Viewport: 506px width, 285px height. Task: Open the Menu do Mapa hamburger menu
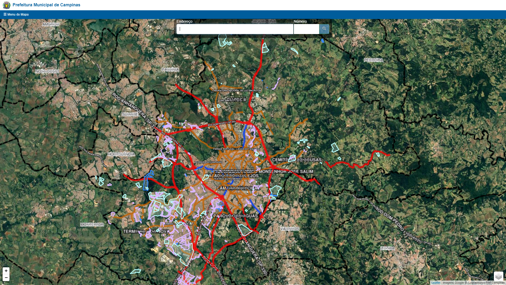click(x=16, y=15)
